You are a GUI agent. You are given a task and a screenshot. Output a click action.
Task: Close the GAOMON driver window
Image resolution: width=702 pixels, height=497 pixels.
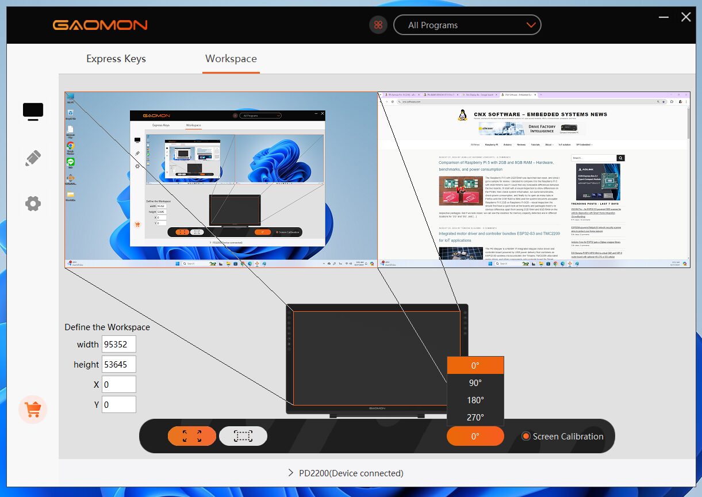tap(686, 17)
